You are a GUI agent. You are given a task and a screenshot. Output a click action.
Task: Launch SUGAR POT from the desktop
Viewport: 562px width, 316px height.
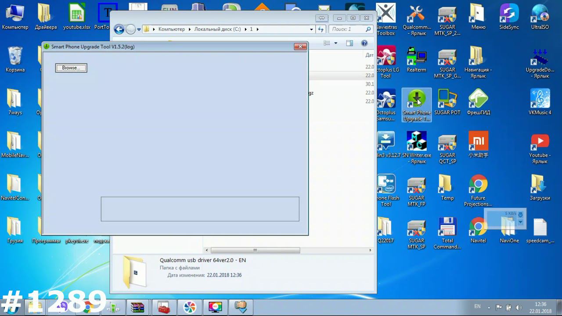click(447, 102)
